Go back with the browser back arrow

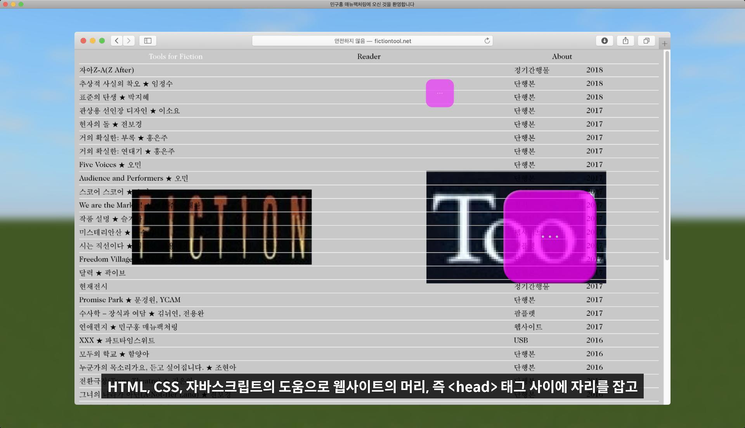point(116,41)
